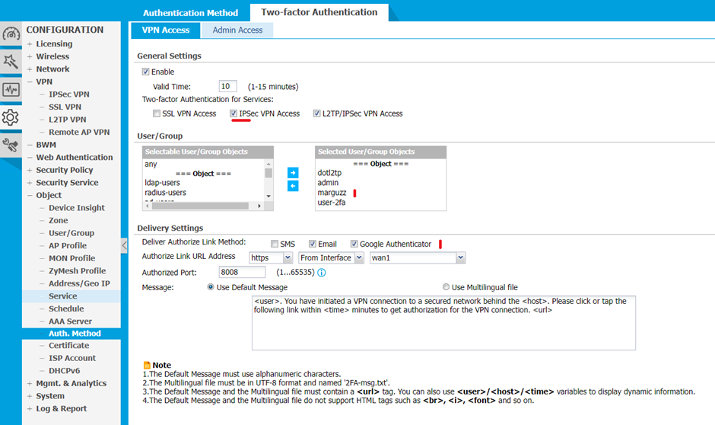Expand the Licensing tree node

30,44
